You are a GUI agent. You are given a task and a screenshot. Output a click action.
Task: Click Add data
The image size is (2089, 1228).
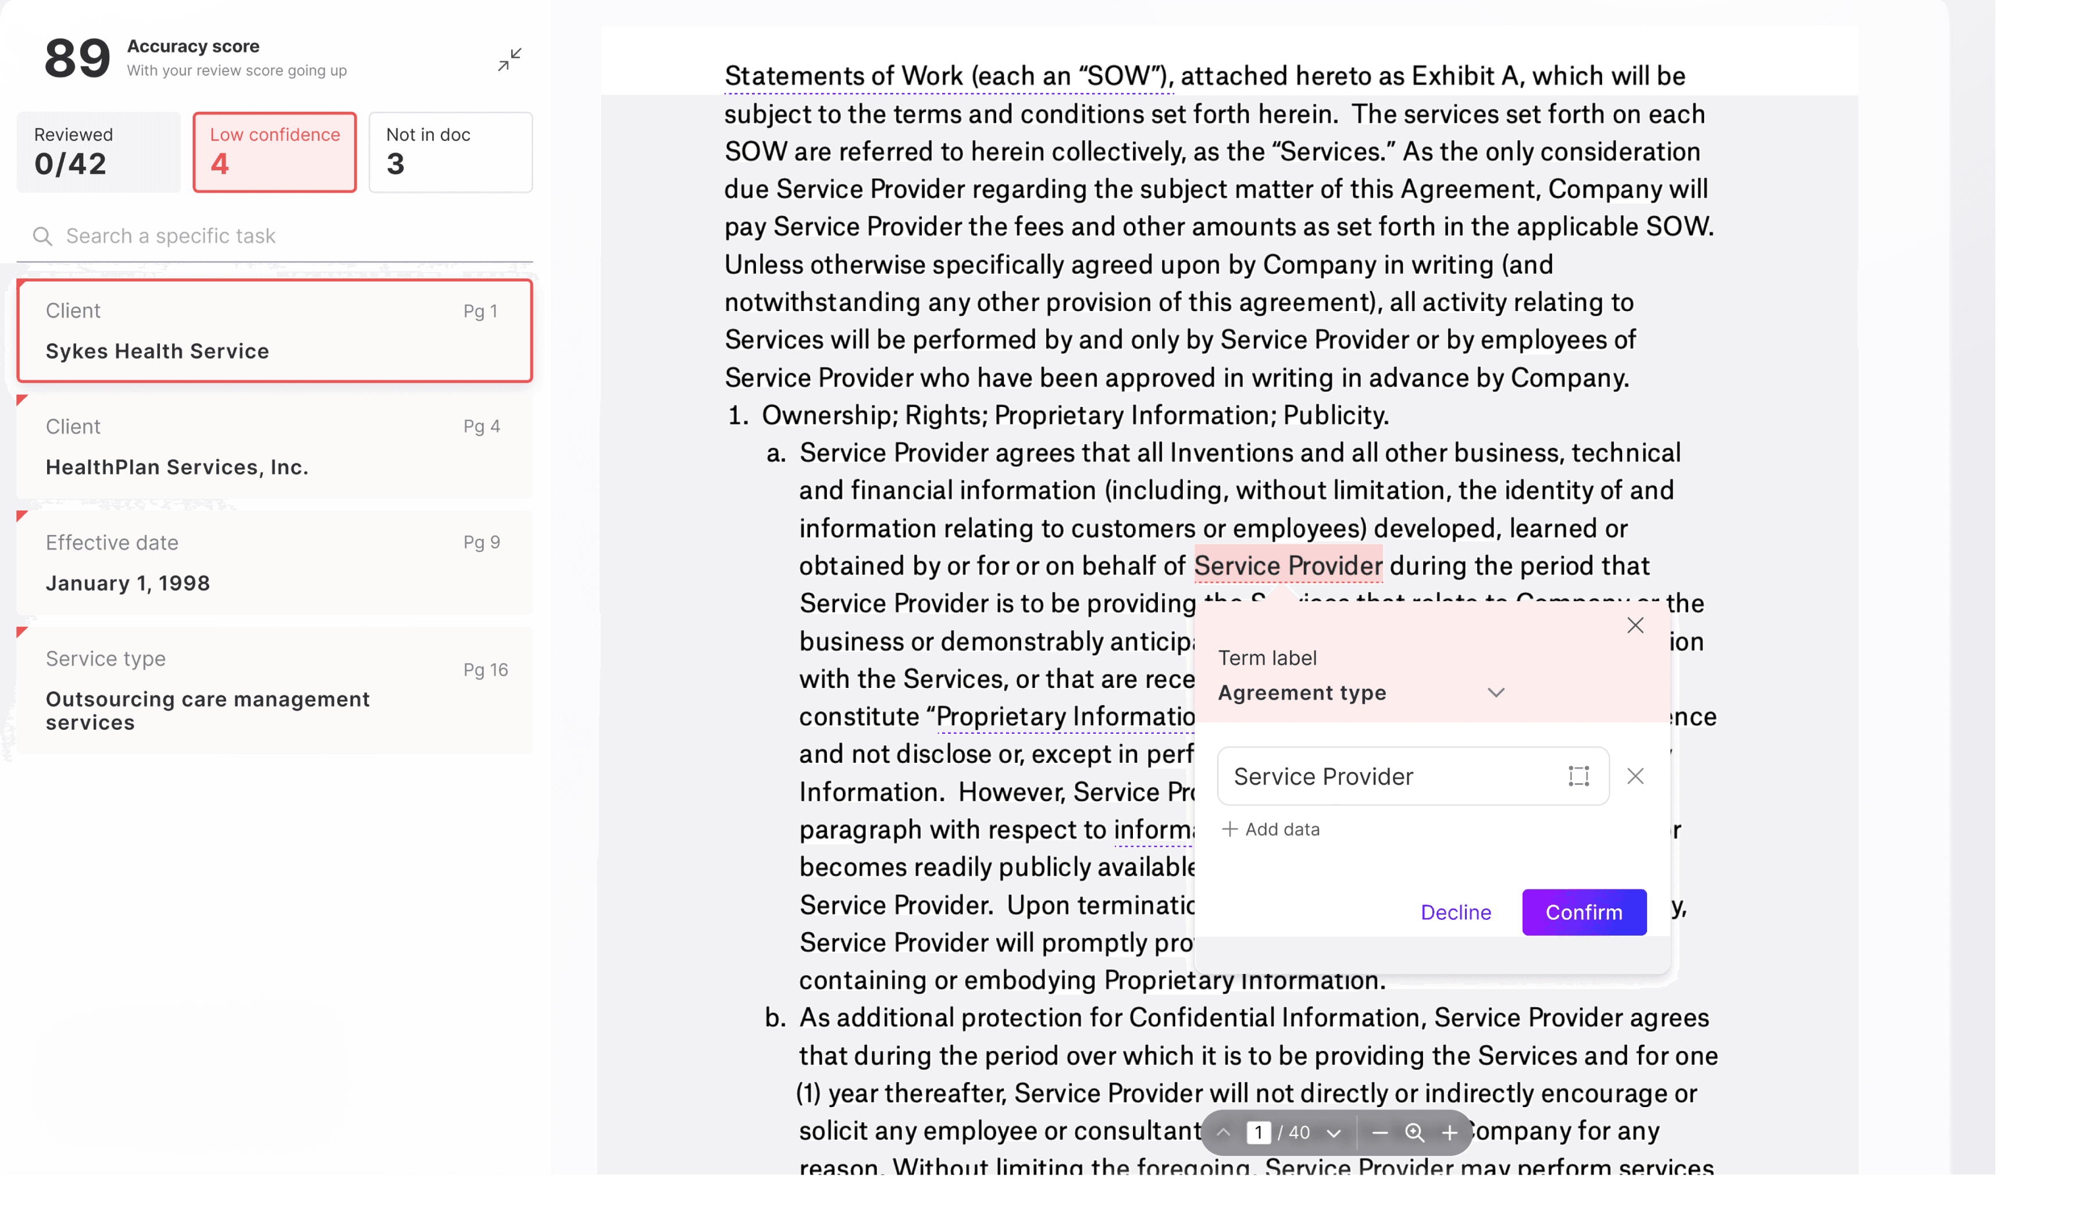pyautogui.click(x=1271, y=830)
